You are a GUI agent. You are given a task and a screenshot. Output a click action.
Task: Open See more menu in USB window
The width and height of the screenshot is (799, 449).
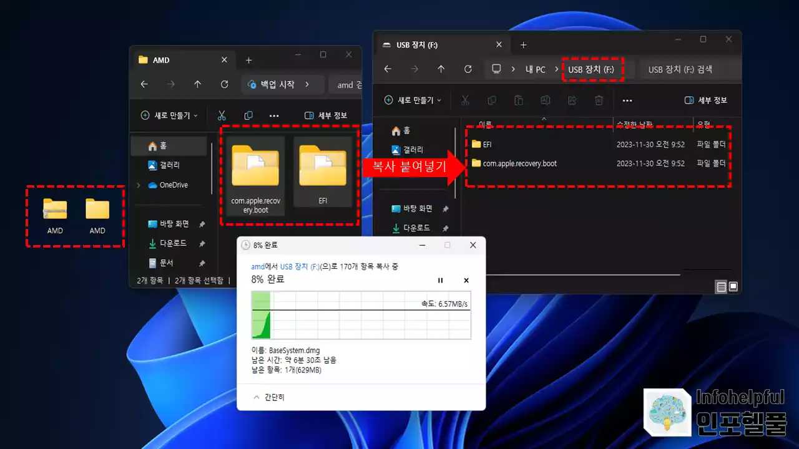pos(627,101)
